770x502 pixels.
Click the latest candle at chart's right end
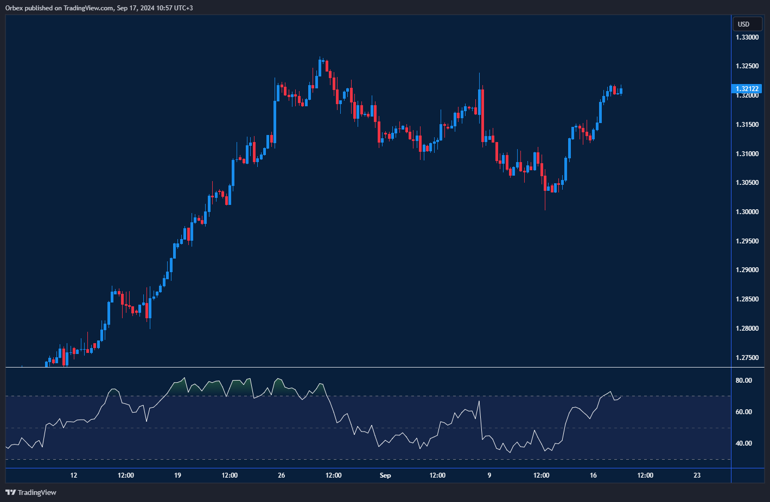click(620, 91)
